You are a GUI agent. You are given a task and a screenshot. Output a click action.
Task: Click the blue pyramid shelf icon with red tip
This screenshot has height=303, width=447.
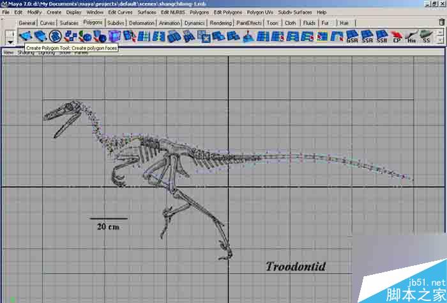pos(248,36)
